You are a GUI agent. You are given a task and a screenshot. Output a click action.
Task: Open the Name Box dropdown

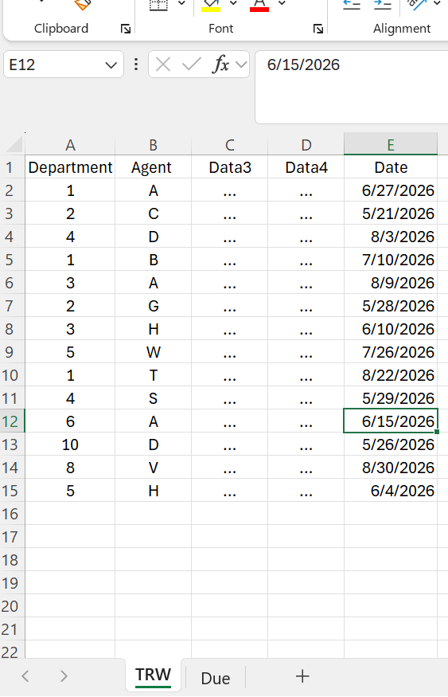point(111,65)
